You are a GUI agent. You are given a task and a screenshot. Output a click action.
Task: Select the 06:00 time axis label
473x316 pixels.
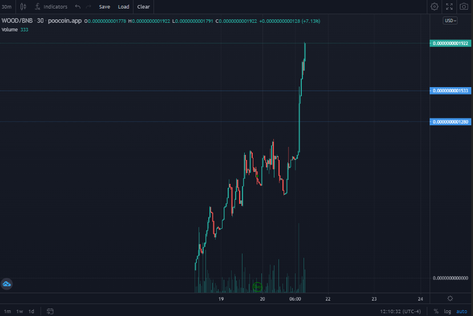[x=295, y=299]
